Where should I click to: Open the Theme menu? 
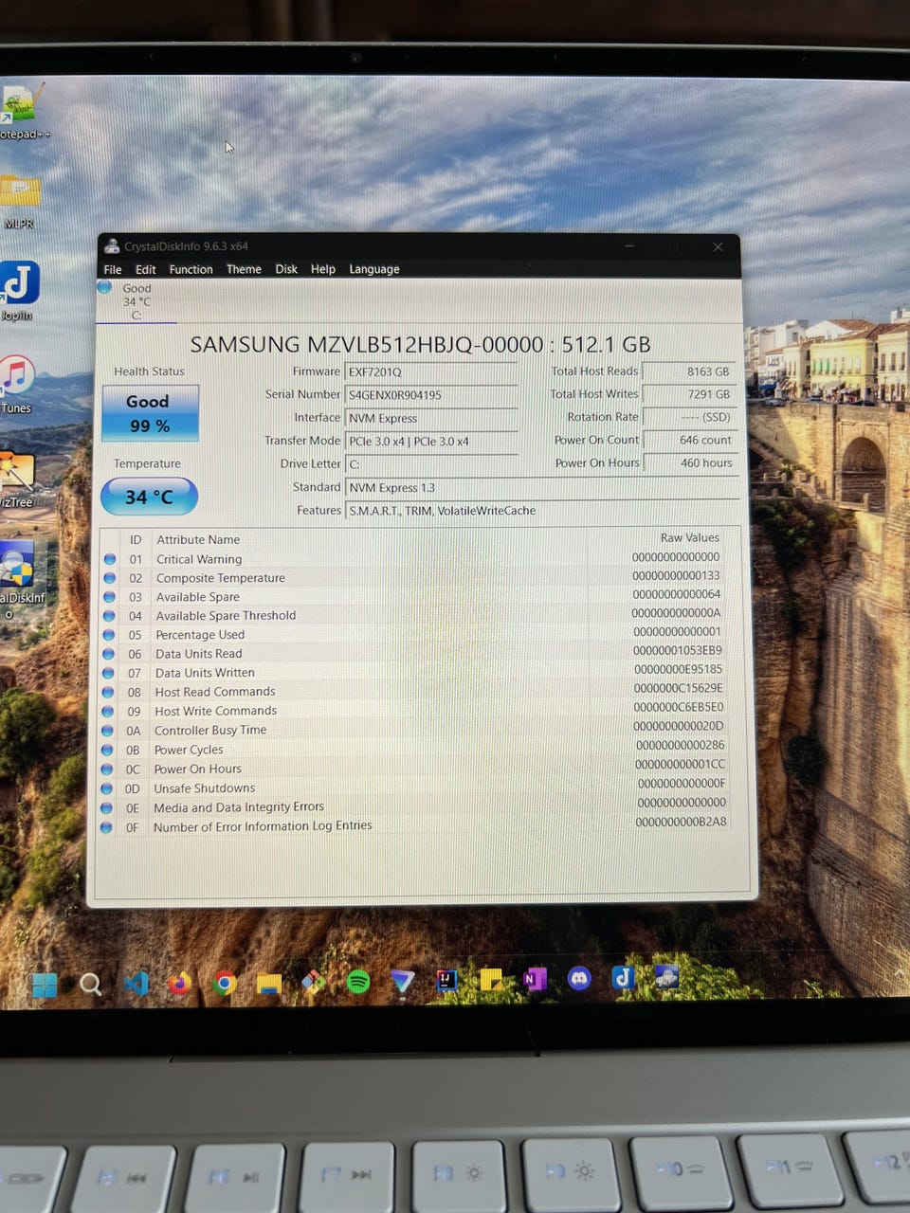244,269
